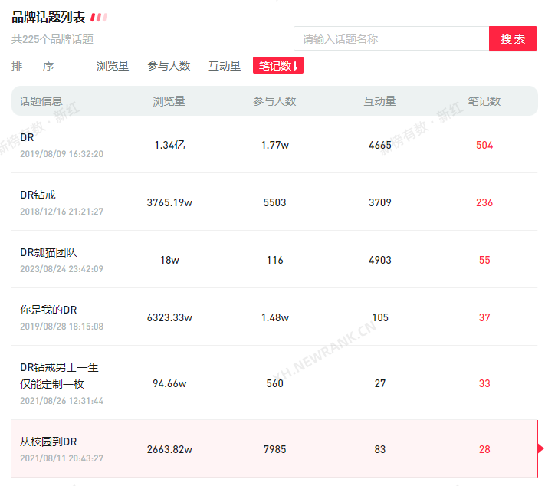This screenshot has height=486, width=558.
Task: Select the 560 participants value
Action: point(274,383)
